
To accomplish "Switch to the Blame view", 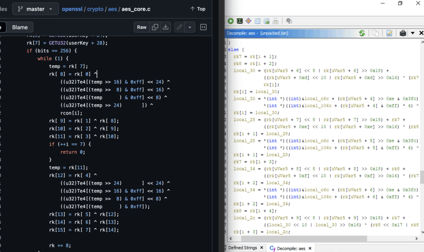I will coord(20,27).
